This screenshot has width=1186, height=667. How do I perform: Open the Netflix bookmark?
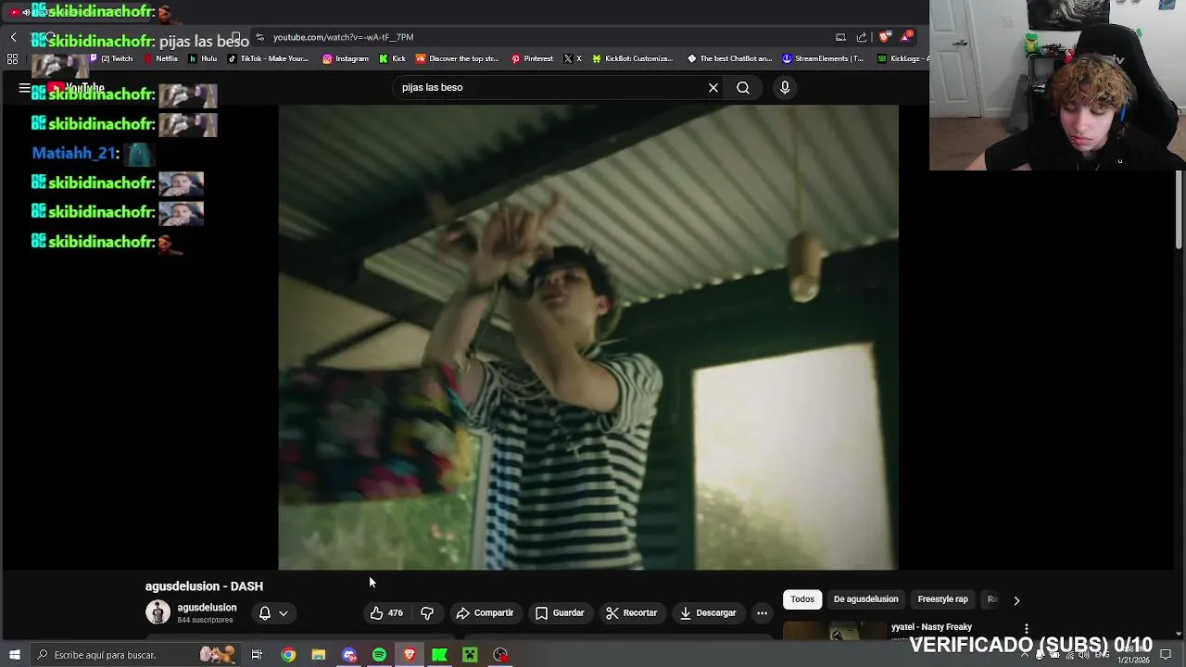(x=161, y=58)
